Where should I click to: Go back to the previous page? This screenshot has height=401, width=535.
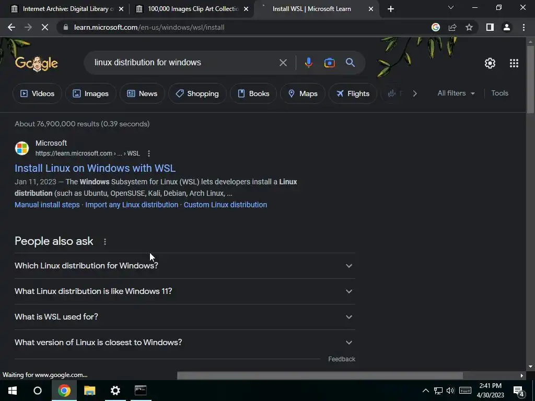(x=11, y=27)
